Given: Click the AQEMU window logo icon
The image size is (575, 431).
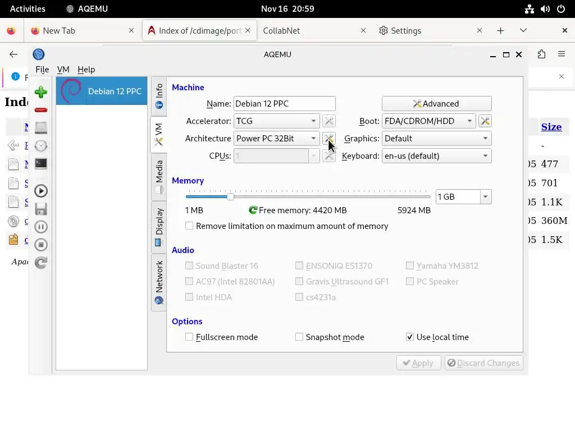Looking at the screenshot, I should click(x=39, y=54).
